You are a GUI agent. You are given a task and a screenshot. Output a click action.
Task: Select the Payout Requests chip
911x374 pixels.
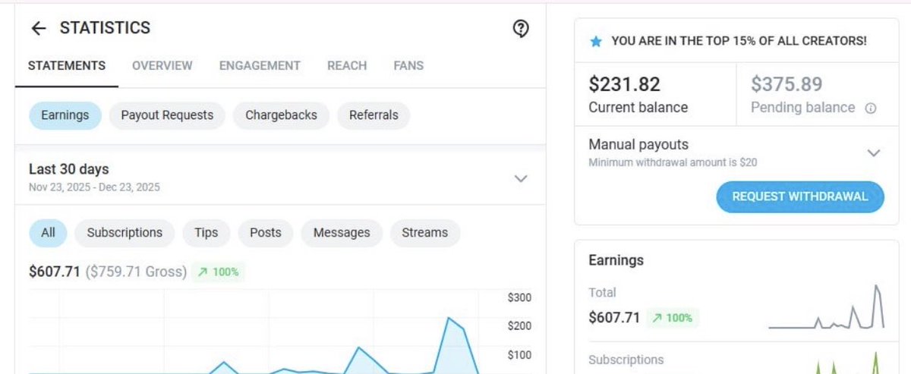[x=167, y=115]
